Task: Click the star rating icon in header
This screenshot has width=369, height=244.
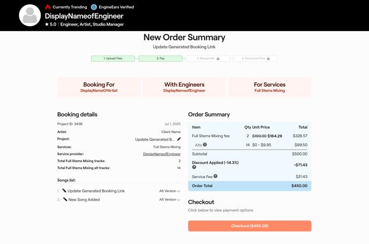Action: point(47,24)
